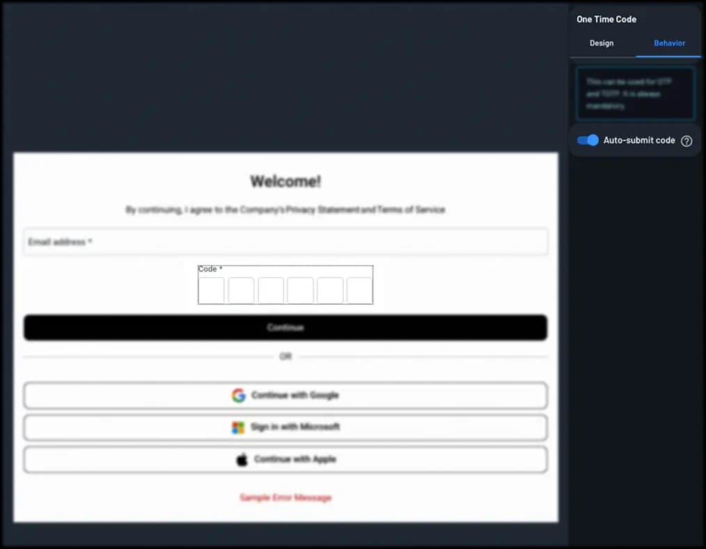Select the Welcome! heading
Screen dimensions: 706x549
coord(285,182)
